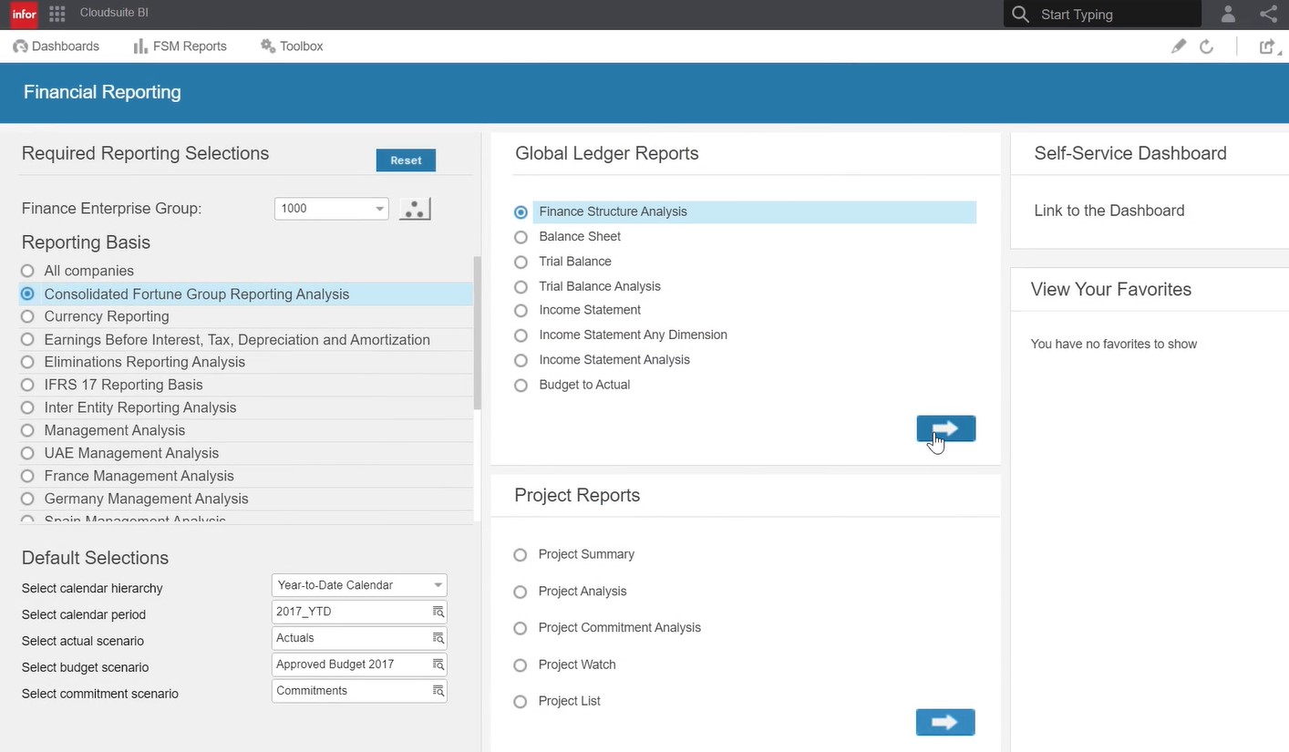This screenshot has width=1289, height=752.
Task: Click the Infor logo icon
Action: click(24, 14)
